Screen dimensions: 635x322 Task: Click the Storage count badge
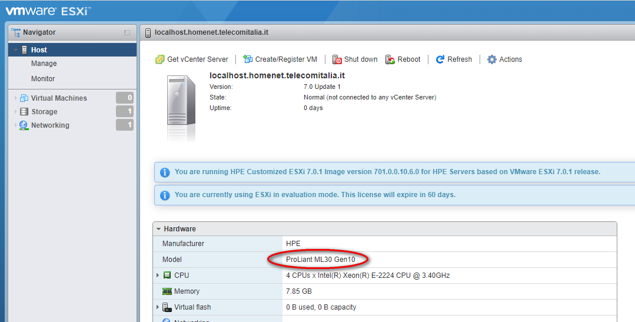point(125,111)
